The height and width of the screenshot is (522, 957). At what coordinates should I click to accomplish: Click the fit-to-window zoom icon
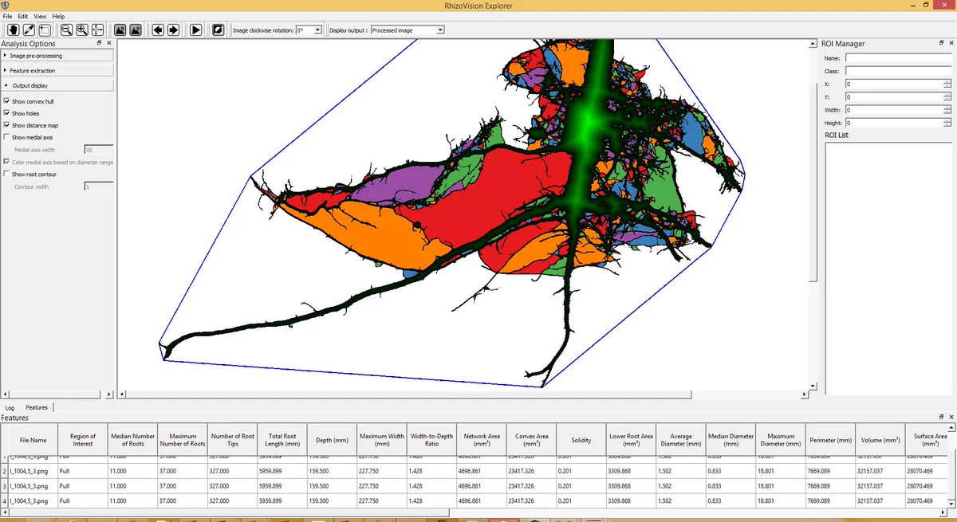tap(98, 29)
